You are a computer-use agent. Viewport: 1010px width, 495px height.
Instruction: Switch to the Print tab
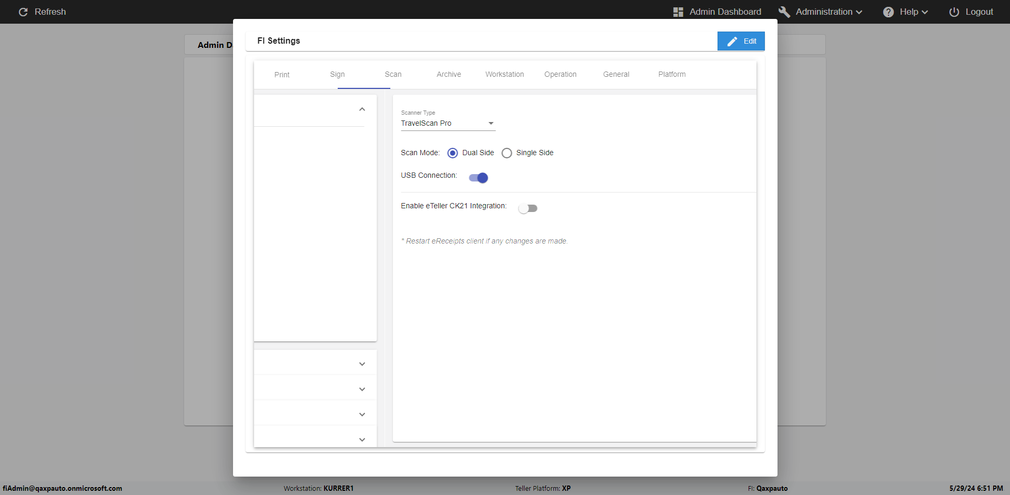click(x=282, y=75)
